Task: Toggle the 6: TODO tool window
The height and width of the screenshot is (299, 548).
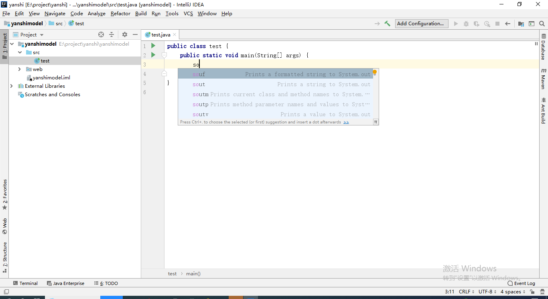Action: 106,283
